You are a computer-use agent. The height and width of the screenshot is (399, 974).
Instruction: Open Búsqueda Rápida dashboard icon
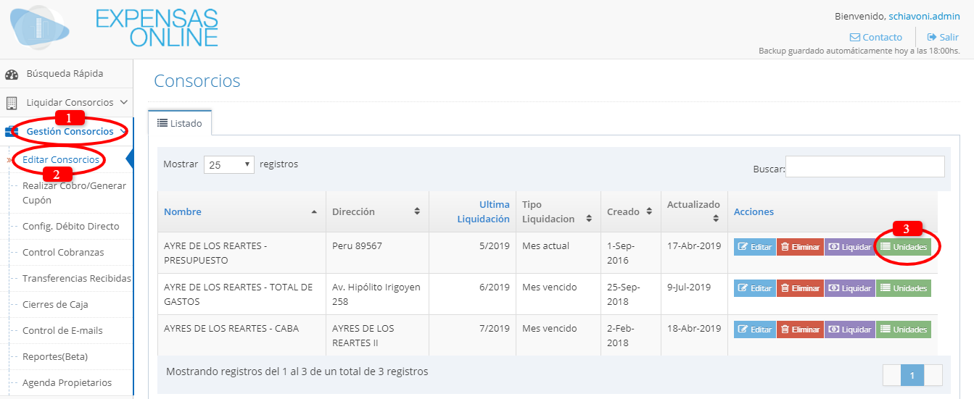click(x=12, y=74)
